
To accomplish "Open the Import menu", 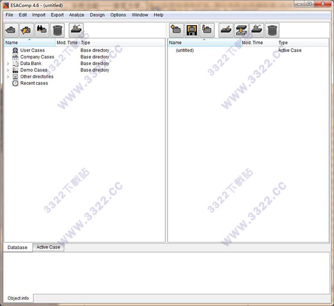I will pos(39,15).
